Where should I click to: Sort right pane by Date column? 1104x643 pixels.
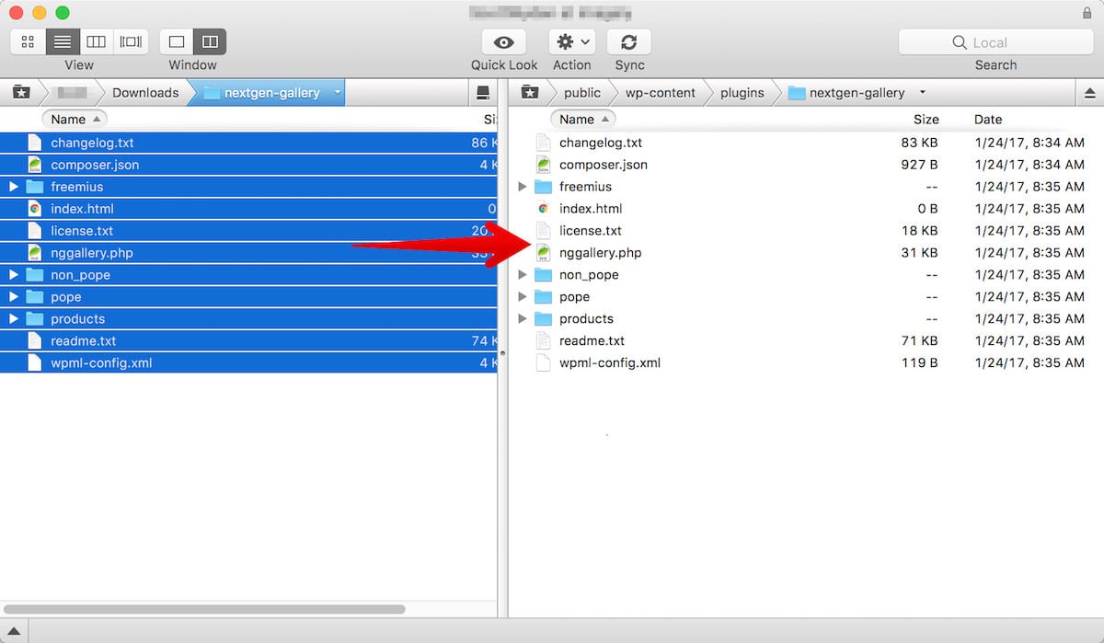point(988,119)
